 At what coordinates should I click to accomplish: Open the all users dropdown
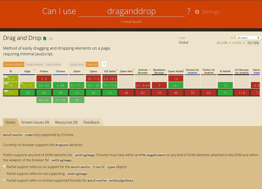coord(248,38)
